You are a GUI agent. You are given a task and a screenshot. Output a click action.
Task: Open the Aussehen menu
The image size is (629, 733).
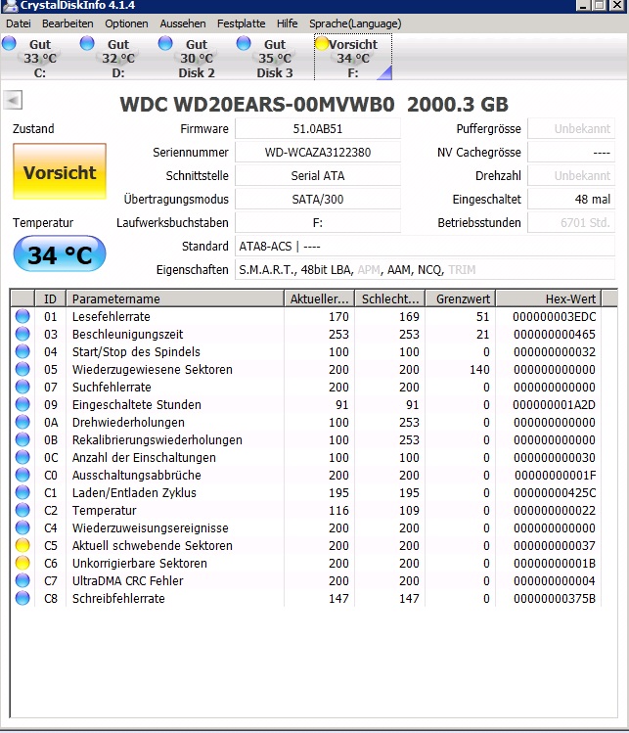click(x=183, y=23)
